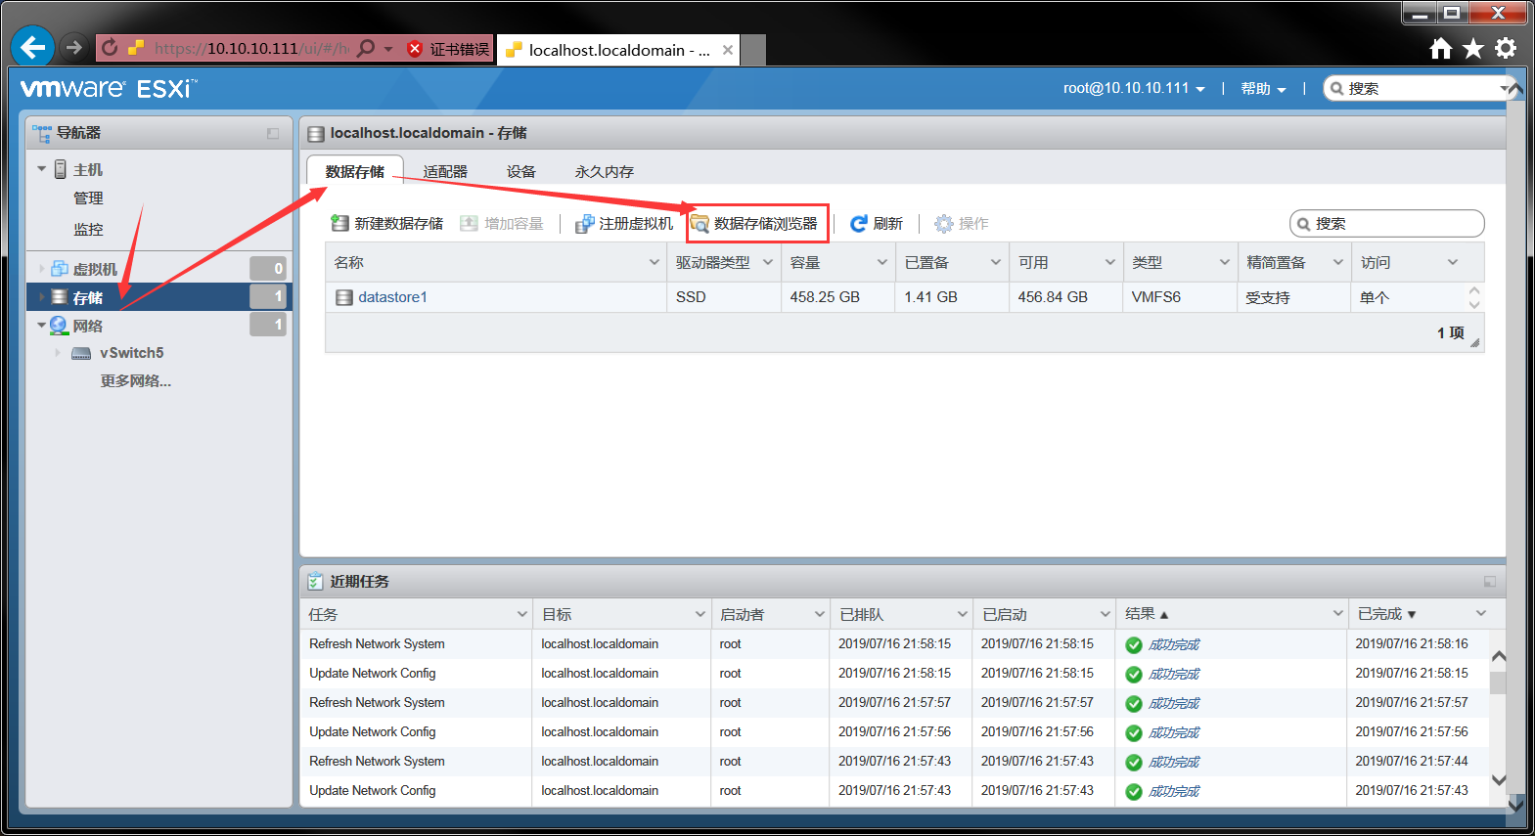Go back with the browser back arrow
Viewport: 1535px width, 836px height.
pyautogui.click(x=32, y=47)
